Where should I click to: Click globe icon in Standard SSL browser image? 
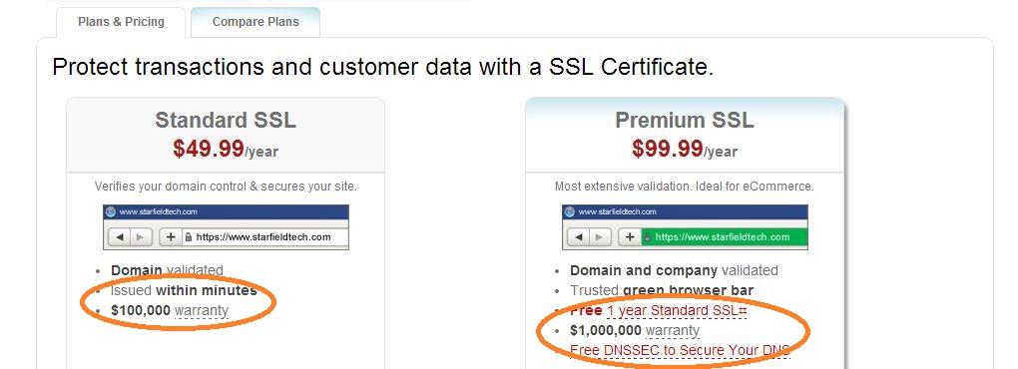[111, 211]
